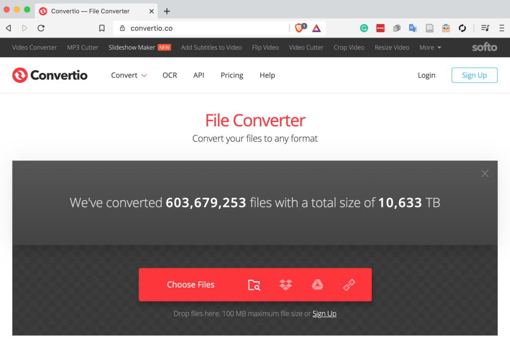Dismiss the conversion stats banner with X

pyautogui.click(x=485, y=174)
